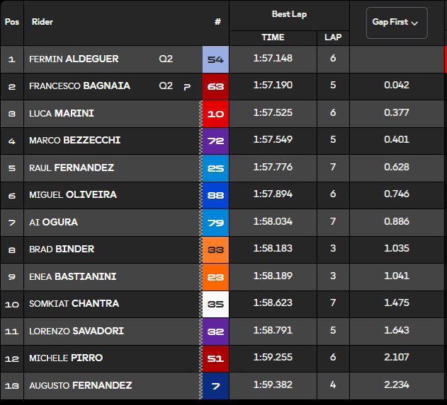
Task: Click Francesco Bagnaia's number 63 badge
Action: (215, 86)
